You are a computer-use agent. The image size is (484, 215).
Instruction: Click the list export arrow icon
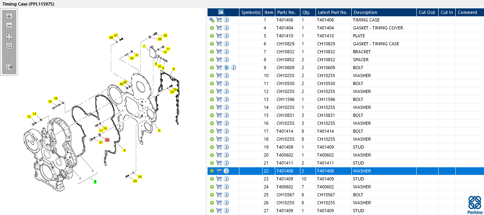point(9,67)
